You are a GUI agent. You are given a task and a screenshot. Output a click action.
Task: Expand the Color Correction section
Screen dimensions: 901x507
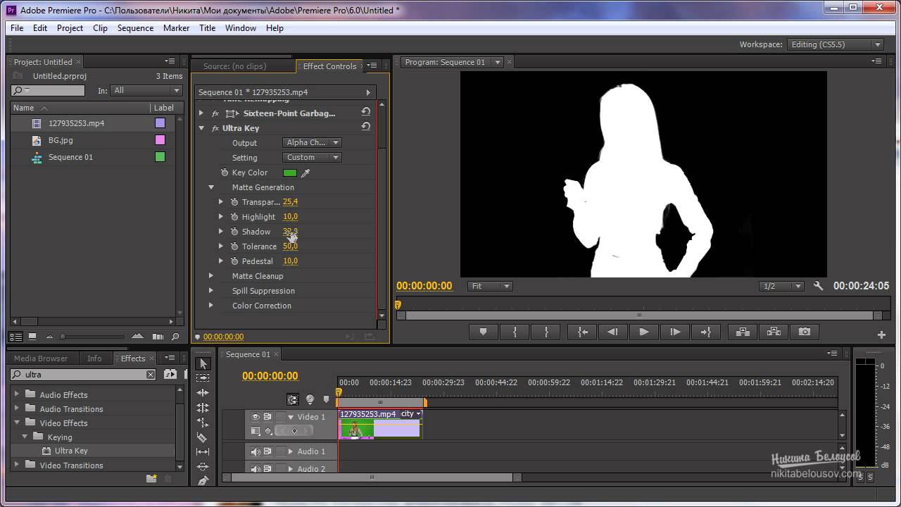pyautogui.click(x=211, y=306)
